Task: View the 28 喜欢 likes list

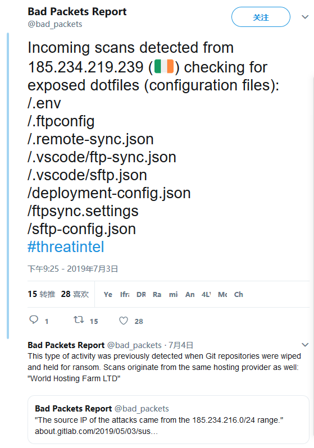Action: 75,294
